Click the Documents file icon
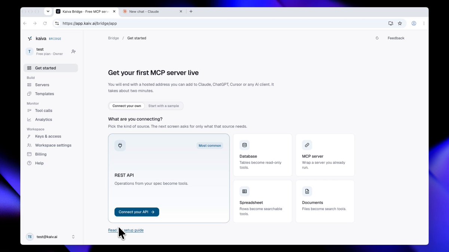This screenshot has width=449, height=252. coord(307,192)
